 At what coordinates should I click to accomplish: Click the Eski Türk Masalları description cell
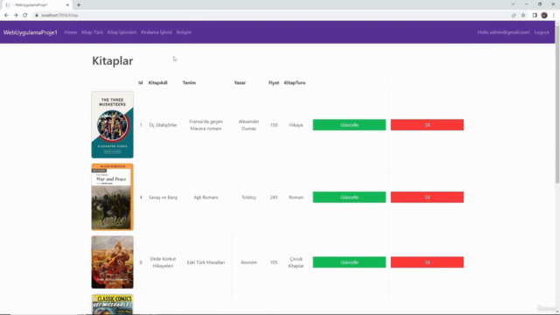click(x=206, y=262)
